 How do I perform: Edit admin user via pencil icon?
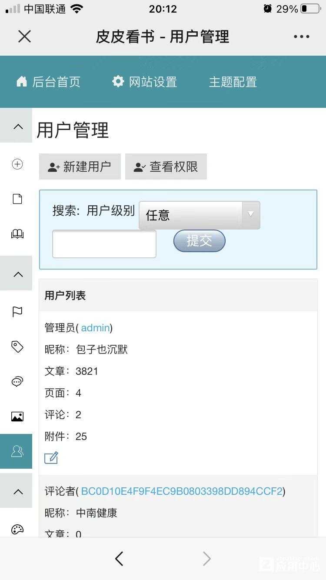(x=51, y=458)
